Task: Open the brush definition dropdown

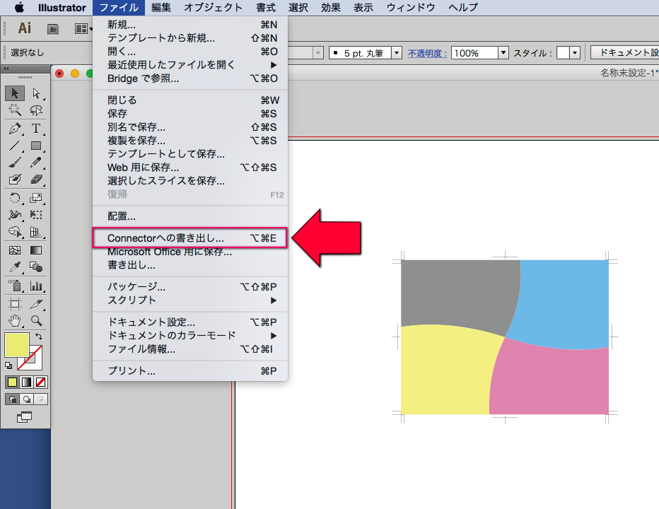Action: (x=397, y=53)
